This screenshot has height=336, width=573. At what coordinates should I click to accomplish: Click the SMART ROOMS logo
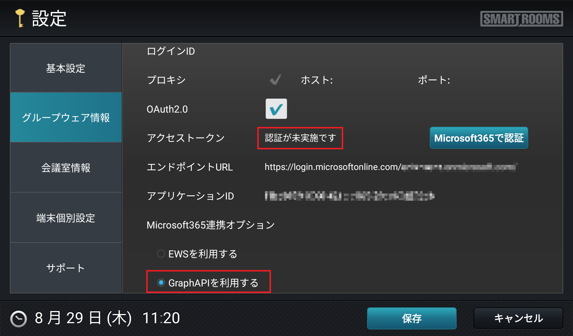521,19
